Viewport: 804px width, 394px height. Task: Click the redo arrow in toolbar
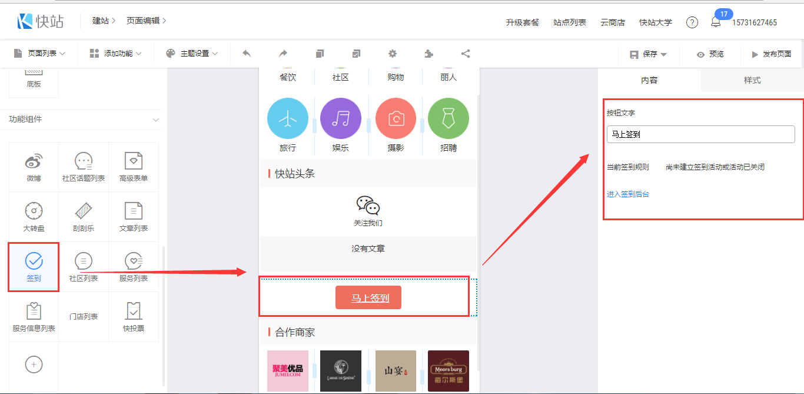(283, 54)
